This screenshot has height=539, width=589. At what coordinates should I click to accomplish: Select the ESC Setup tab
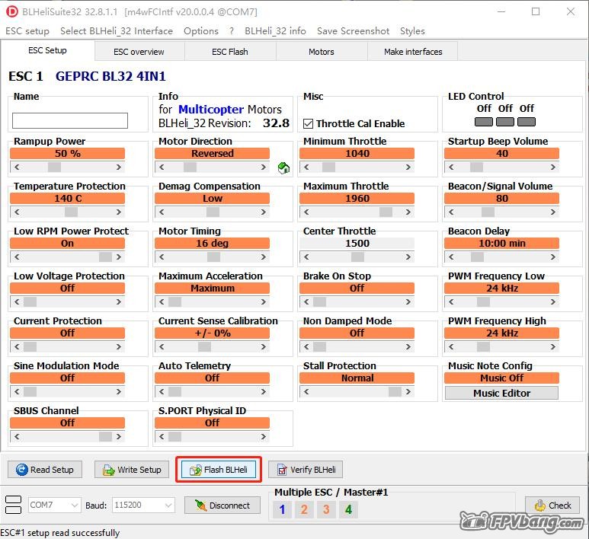tap(47, 51)
